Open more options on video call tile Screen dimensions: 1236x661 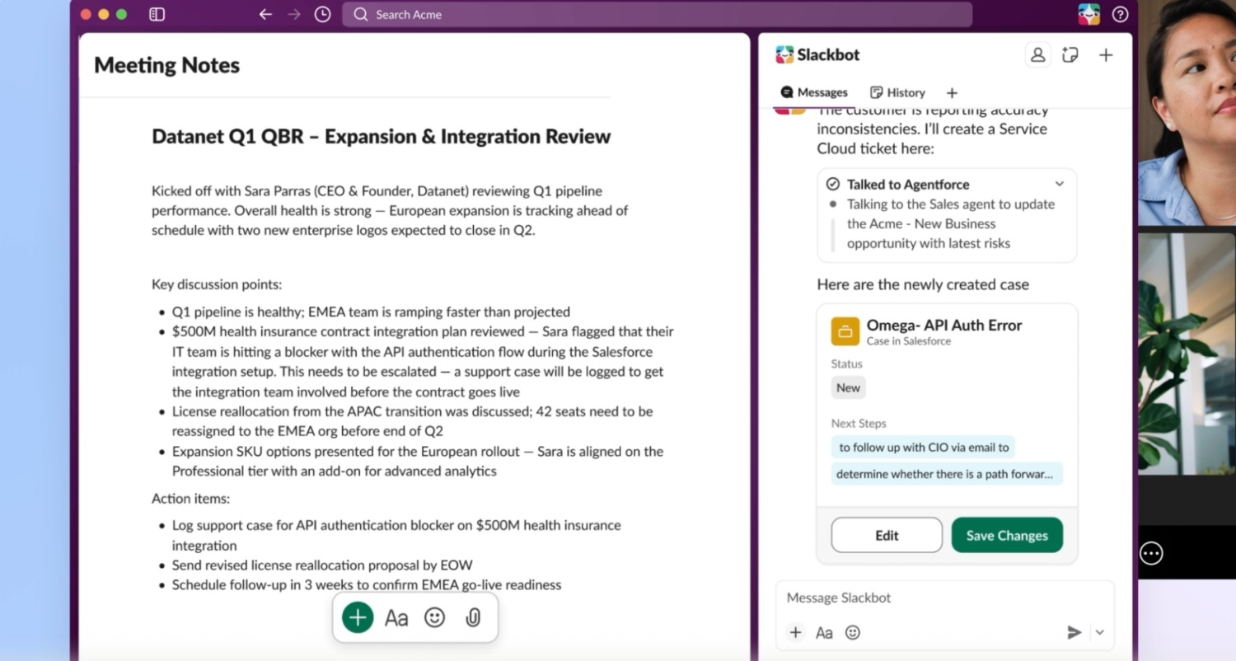[x=1151, y=553]
